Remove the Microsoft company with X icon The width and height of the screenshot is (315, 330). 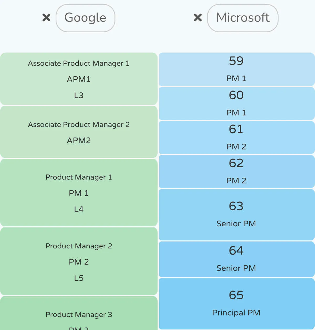point(198,18)
